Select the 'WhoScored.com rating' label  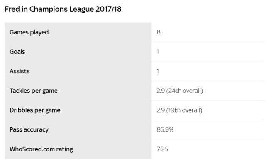41,149
